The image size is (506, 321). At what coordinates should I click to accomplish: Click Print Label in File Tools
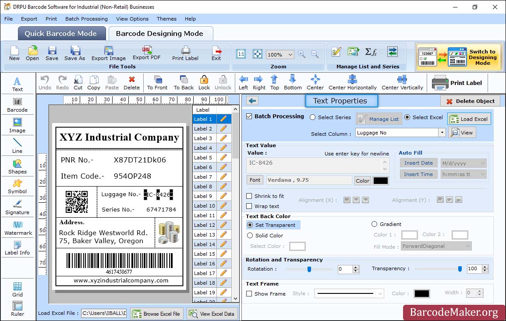click(185, 53)
